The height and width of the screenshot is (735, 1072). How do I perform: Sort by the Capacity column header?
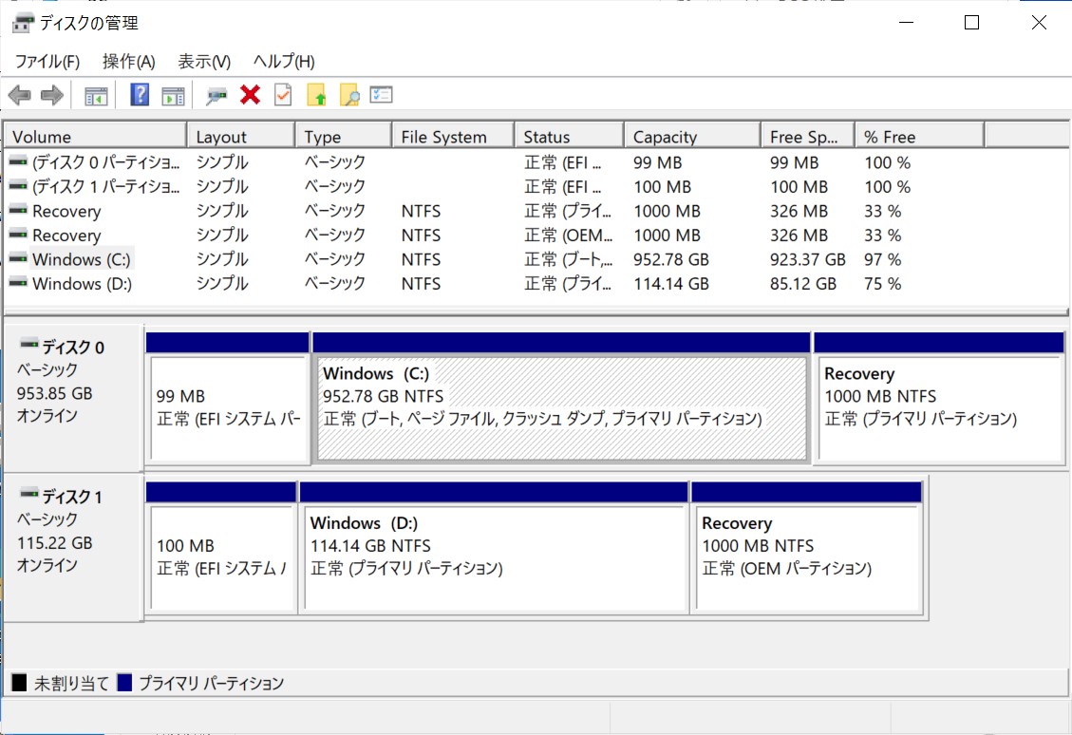(x=692, y=137)
